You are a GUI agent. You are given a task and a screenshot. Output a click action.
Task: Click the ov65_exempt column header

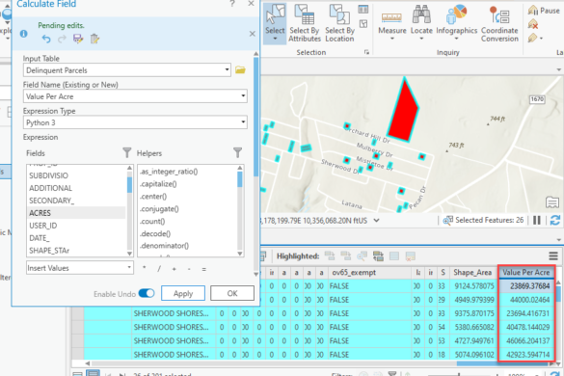(368, 273)
